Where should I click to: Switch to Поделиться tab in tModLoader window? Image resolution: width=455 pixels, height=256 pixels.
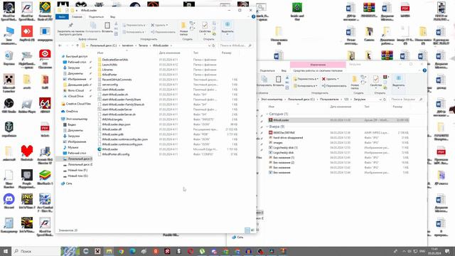(96, 17)
